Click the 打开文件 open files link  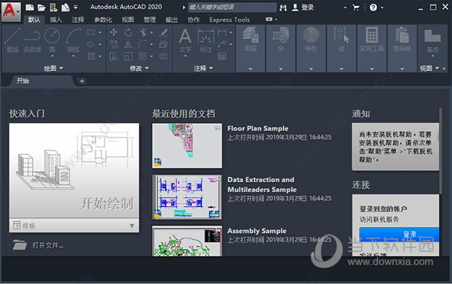tap(38, 245)
